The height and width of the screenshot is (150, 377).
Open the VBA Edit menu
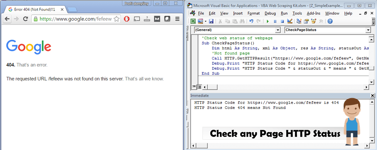pos(212,13)
